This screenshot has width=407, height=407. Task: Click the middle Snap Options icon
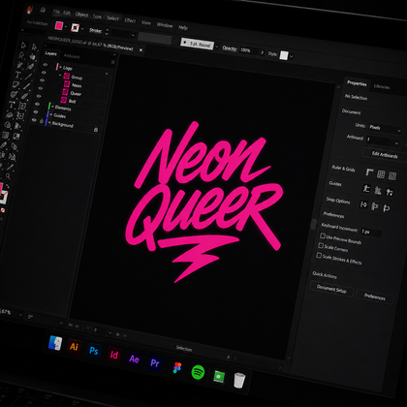[375, 206]
